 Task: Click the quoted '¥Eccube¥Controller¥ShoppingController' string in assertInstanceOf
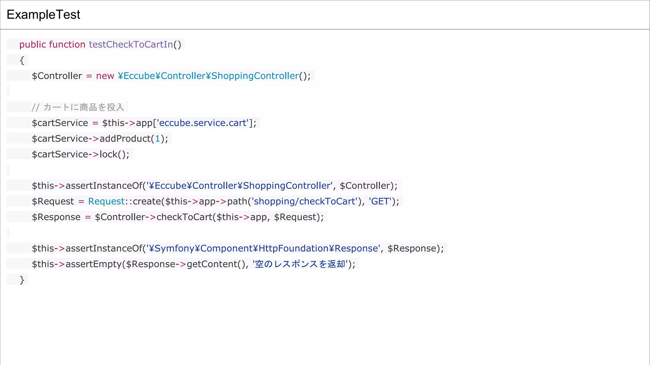click(x=239, y=186)
